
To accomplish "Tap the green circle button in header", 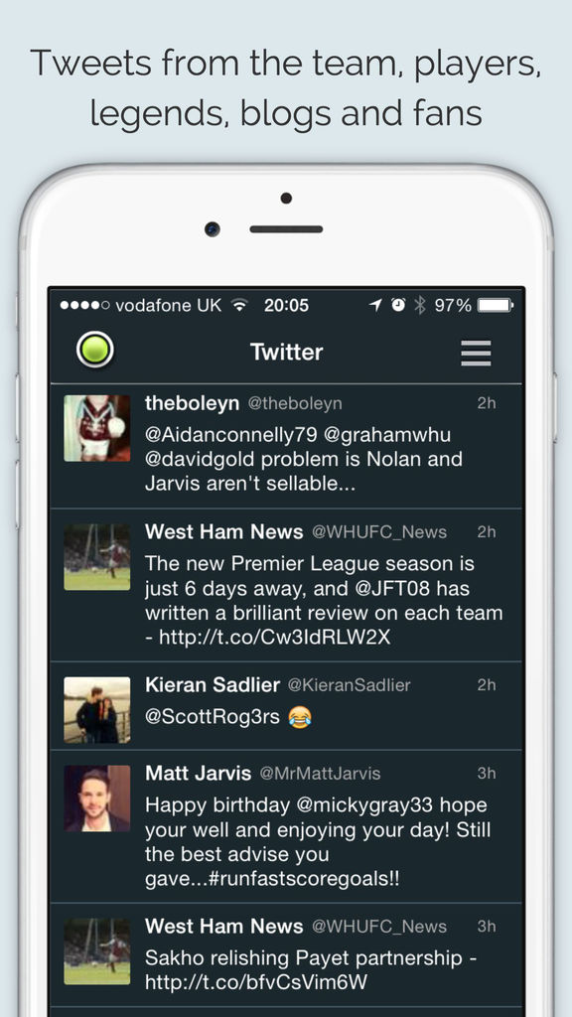I will (95, 351).
